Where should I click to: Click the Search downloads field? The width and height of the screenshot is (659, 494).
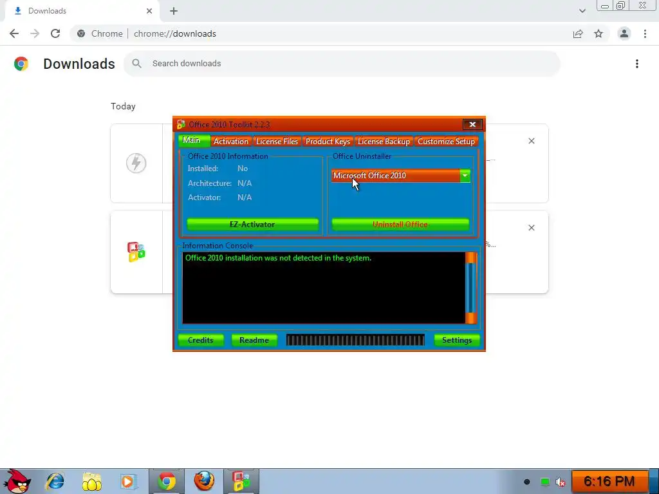coord(342,64)
